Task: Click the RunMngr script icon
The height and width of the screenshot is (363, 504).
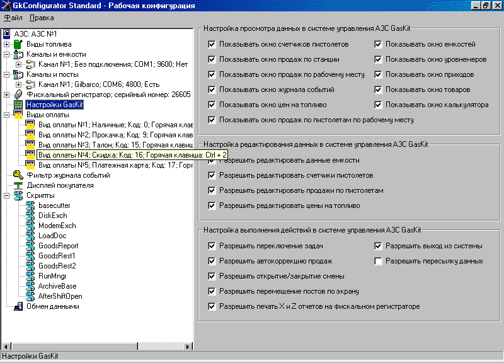Action: pos(30,276)
